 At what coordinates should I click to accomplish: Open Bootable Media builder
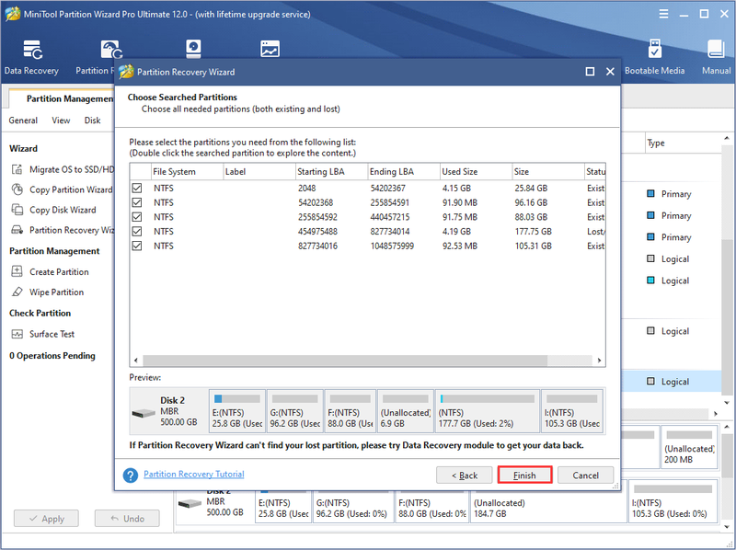point(654,57)
